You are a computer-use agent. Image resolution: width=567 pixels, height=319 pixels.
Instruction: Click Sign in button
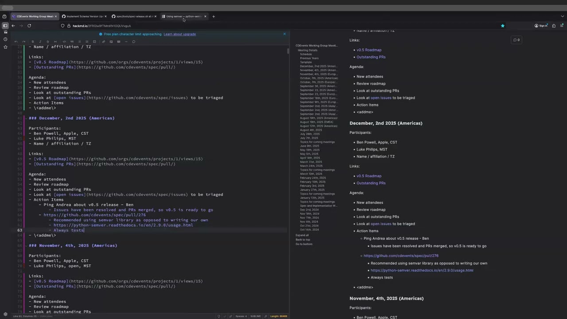coord(541,26)
